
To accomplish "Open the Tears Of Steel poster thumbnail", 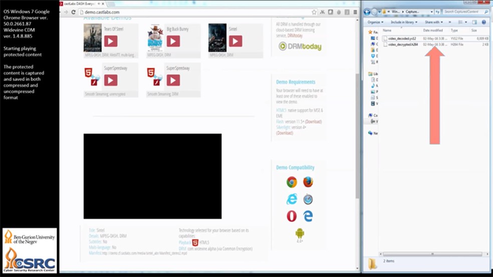I will (92, 37).
